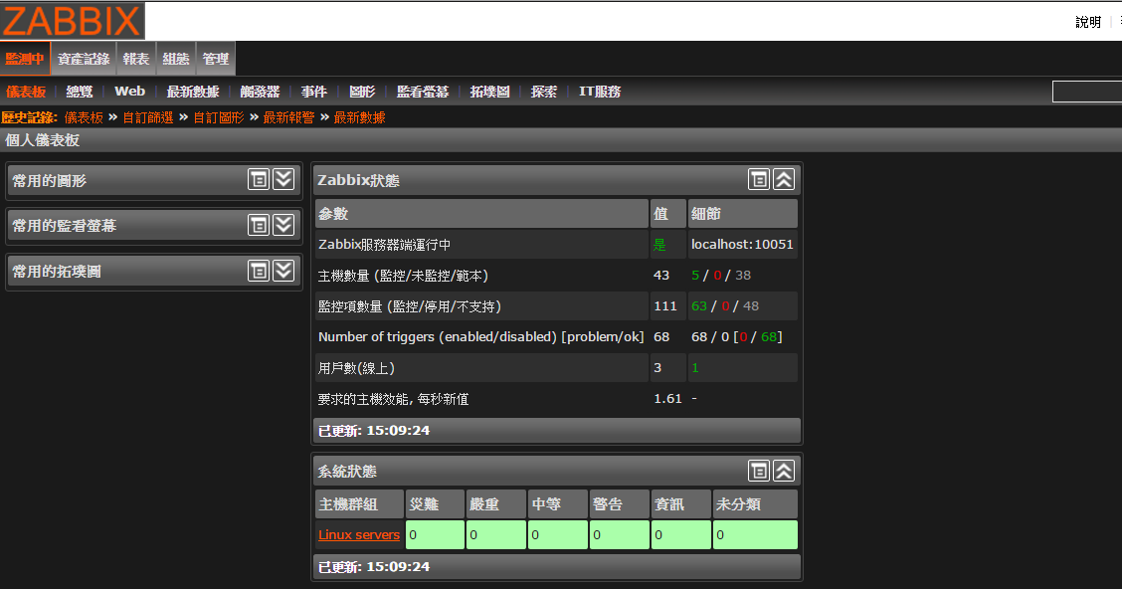Click the Number of triggers row label
Image resolution: width=1122 pixels, height=589 pixels.
pyautogui.click(x=480, y=336)
